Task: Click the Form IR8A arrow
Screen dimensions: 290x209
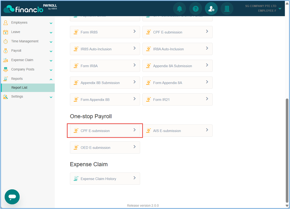Action: point(135,65)
